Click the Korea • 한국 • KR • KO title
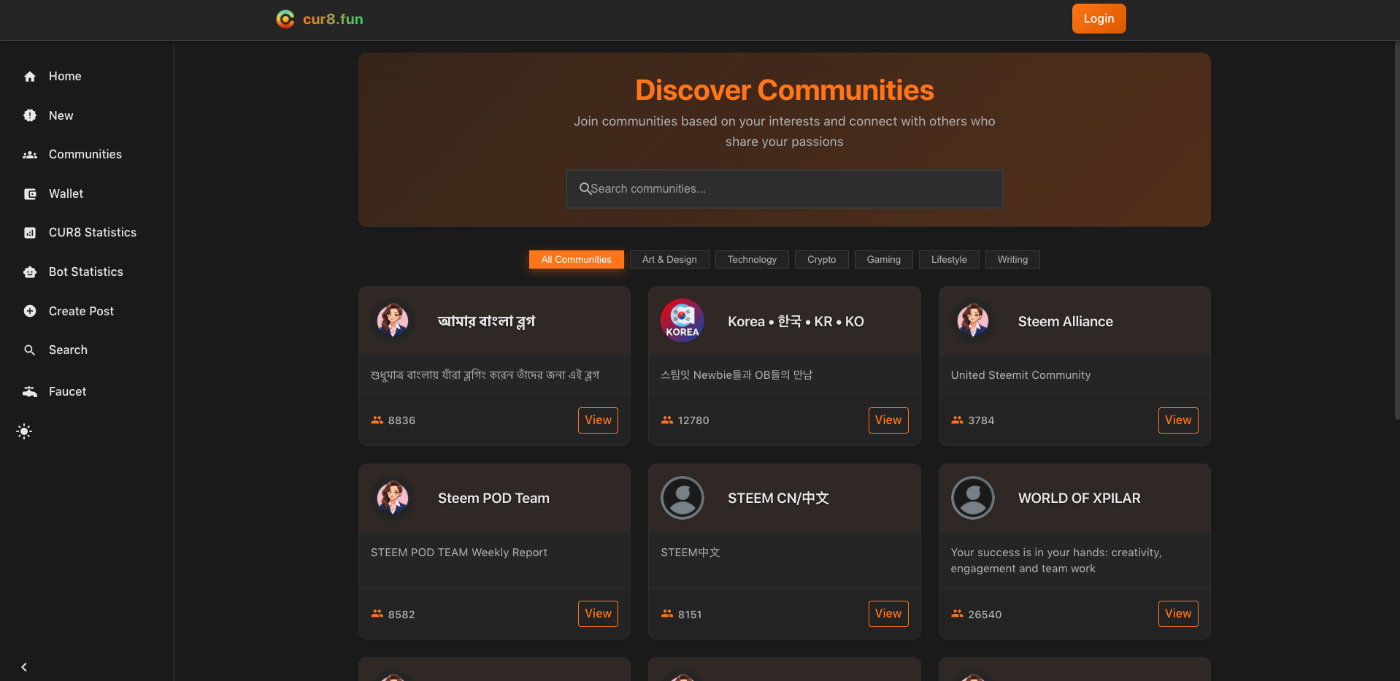1400x681 pixels. pos(796,322)
